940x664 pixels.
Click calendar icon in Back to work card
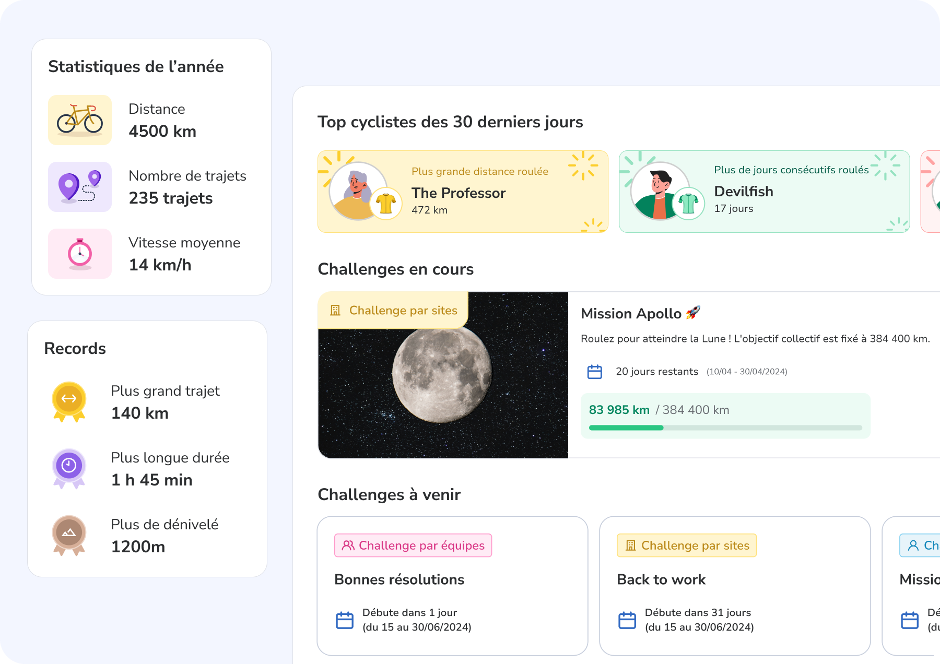(627, 620)
